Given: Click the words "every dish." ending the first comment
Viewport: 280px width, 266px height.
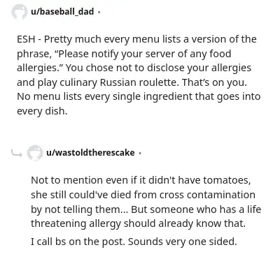Looking at the screenshot, I should [42, 111].
